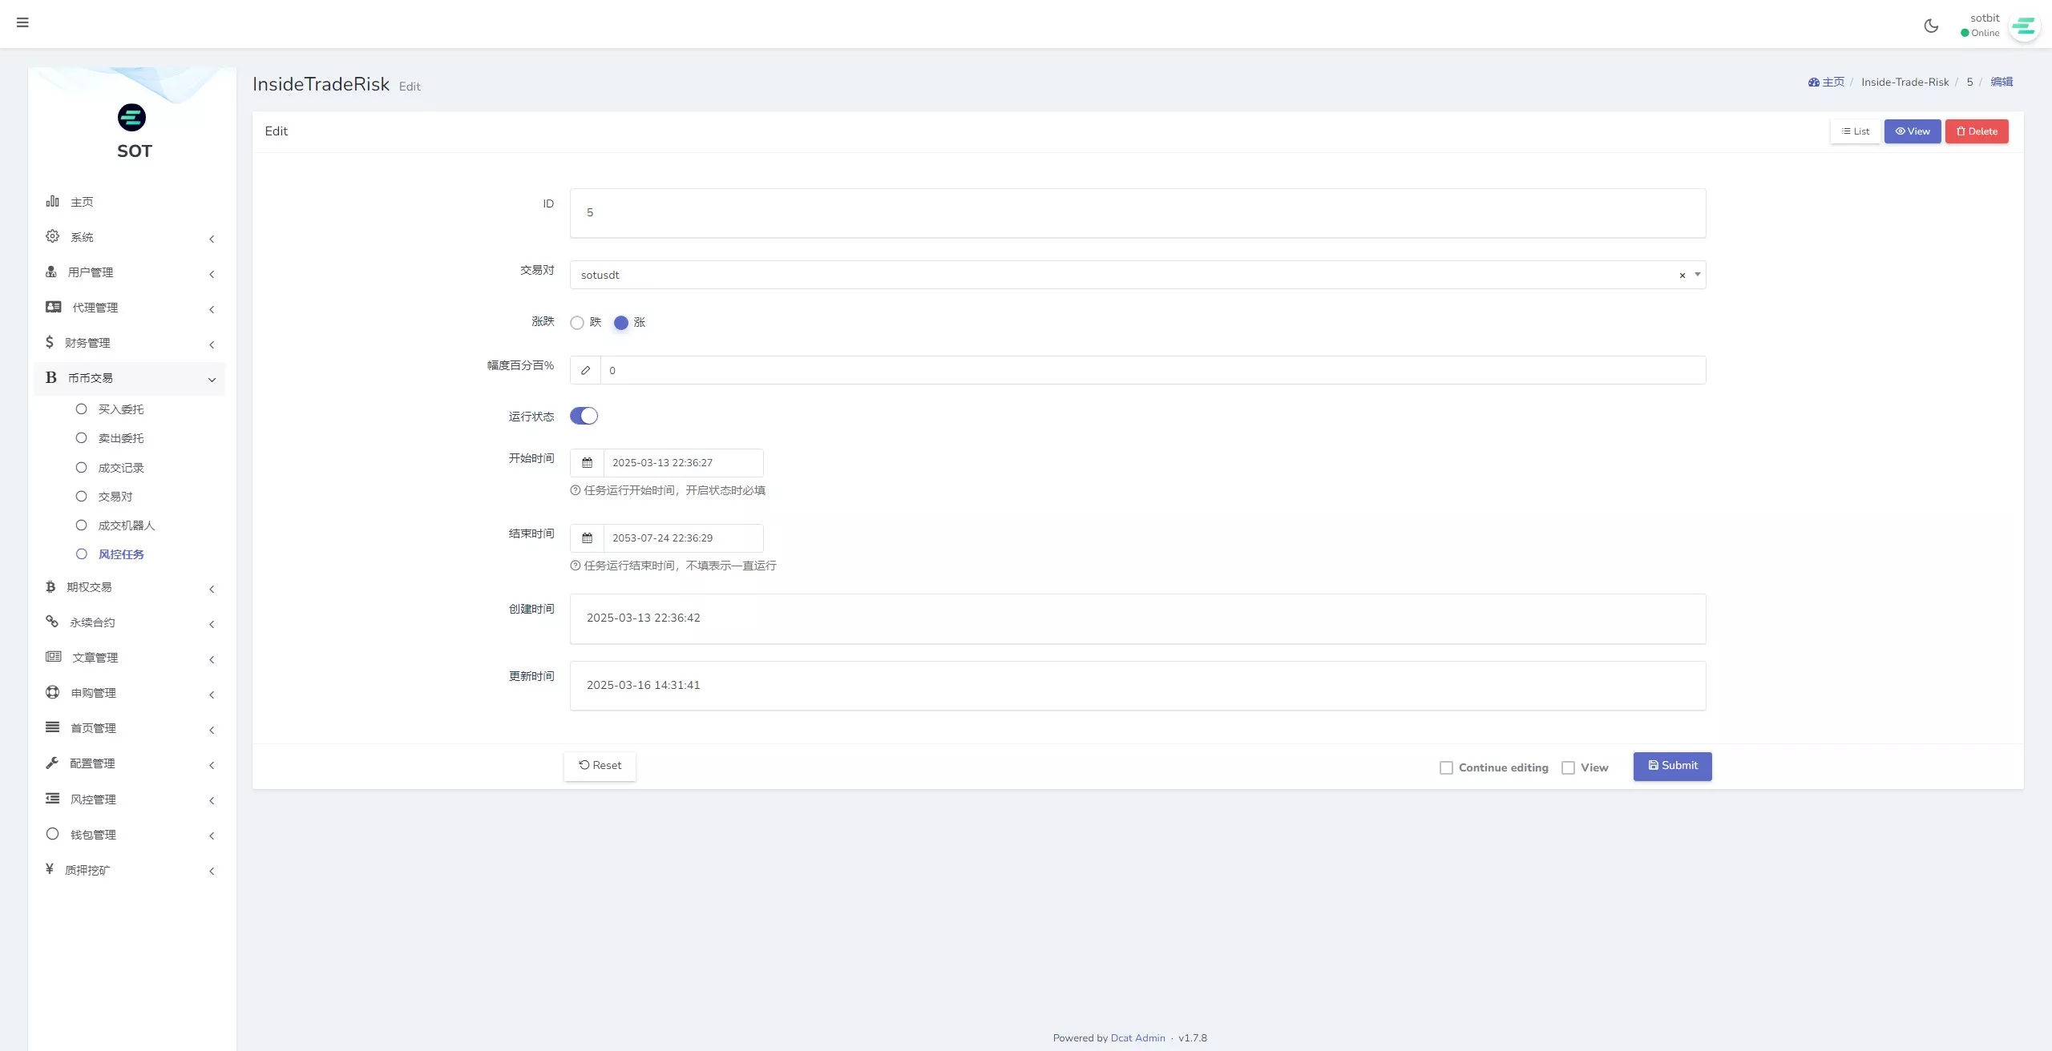Open the 交易对 sotusdt dropdown
Image resolution: width=2052 pixels, height=1051 pixels.
pyautogui.click(x=1122, y=275)
